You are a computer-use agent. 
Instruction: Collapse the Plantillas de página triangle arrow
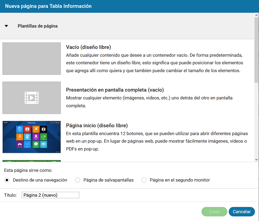(x=6, y=26)
